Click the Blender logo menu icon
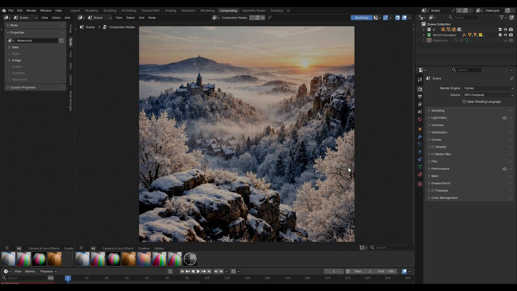This screenshot has height=291, width=517. (x=4, y=10)
